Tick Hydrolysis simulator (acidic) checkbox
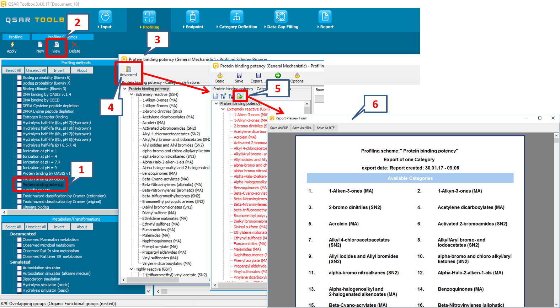 click(20, 285)
